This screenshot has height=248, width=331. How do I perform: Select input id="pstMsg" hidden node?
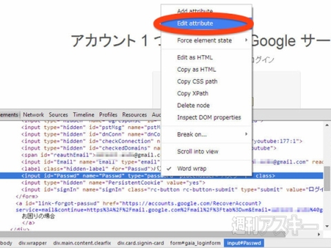[90, 127]
